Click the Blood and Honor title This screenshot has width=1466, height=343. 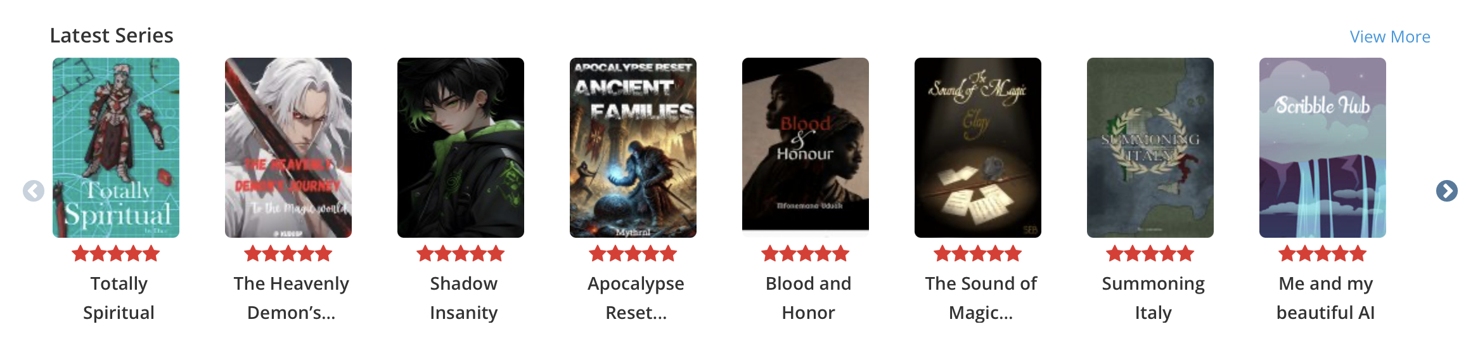[808, 298]
